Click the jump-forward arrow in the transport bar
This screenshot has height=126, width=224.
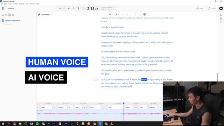[69, 8]
